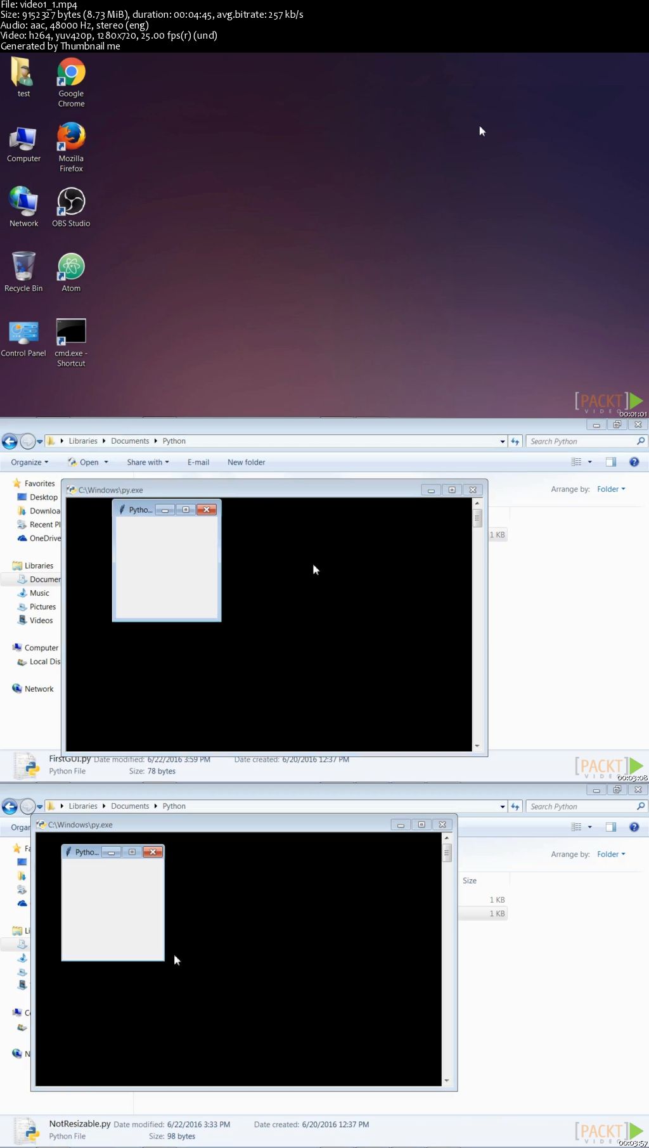The width and height of the screenshot is (649, 1148).
Task: Select Desktop under Favorites
Action: point(37,498)
